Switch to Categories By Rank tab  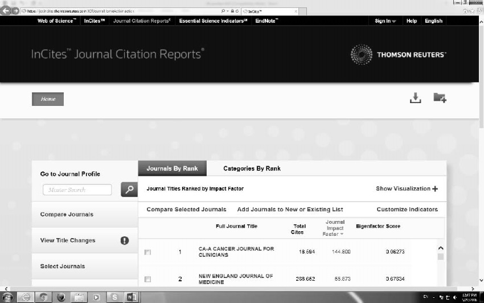[252, 169]
